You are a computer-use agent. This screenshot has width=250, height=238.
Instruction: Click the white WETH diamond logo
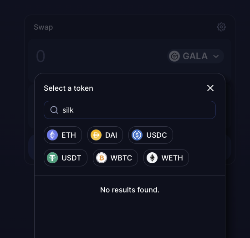152,158
